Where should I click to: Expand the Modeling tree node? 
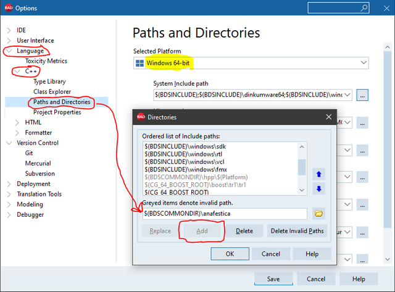click(9, 205)
